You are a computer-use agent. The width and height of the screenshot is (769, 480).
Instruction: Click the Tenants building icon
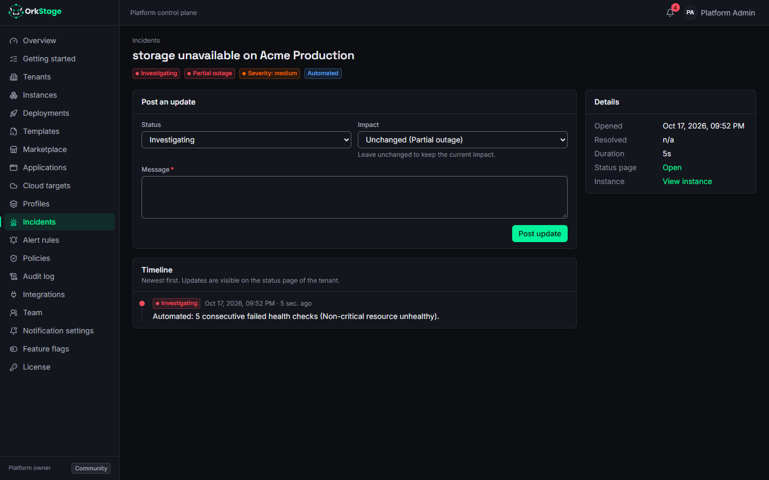pos(14,77)
